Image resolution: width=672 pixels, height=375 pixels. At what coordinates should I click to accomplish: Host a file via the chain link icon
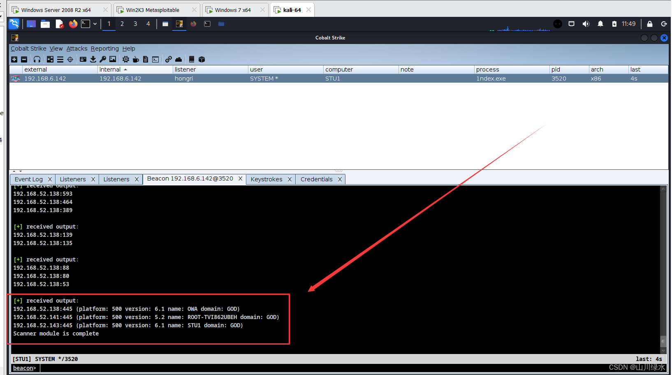(x=169, y=60)
